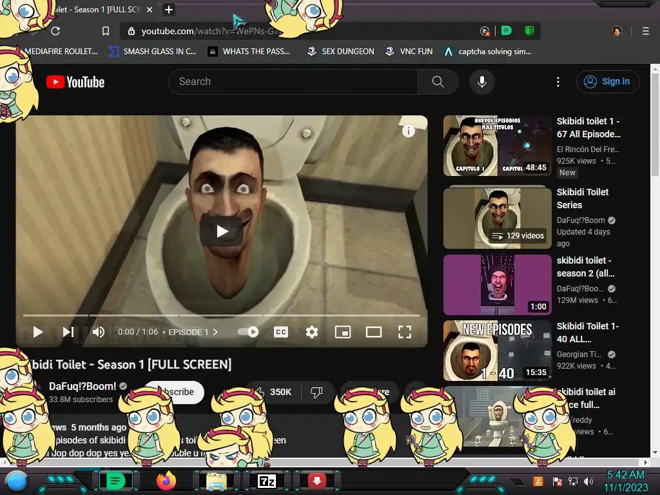Click the search magnifier button
This screenshot has height=495, width=660.
(x=438, y=82)
